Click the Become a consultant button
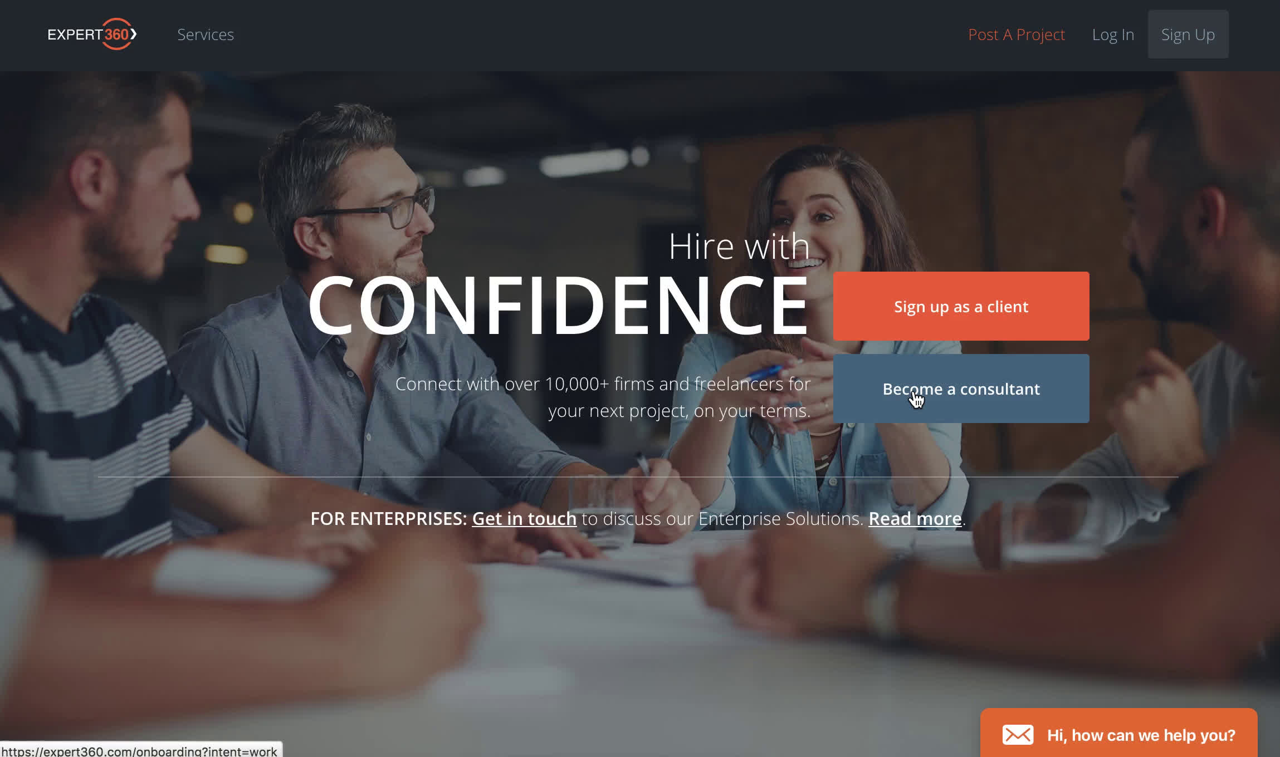 pyautogui.click(x=961, y=389)
